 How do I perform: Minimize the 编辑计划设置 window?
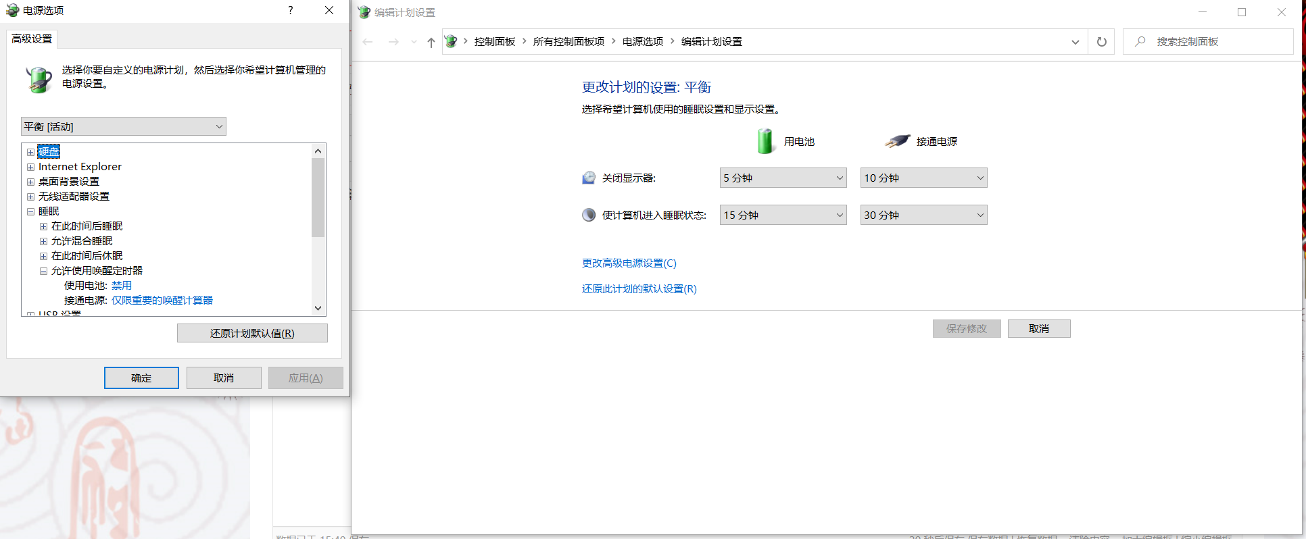1203,12
